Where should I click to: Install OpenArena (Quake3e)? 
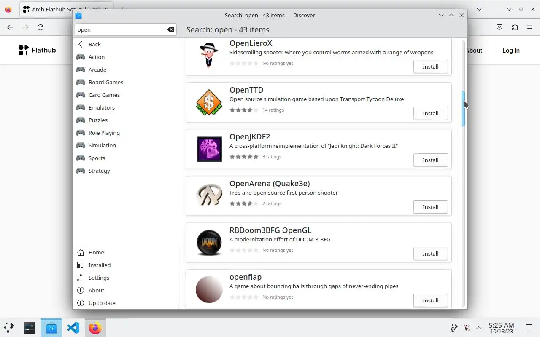click(x=430, y=207)
